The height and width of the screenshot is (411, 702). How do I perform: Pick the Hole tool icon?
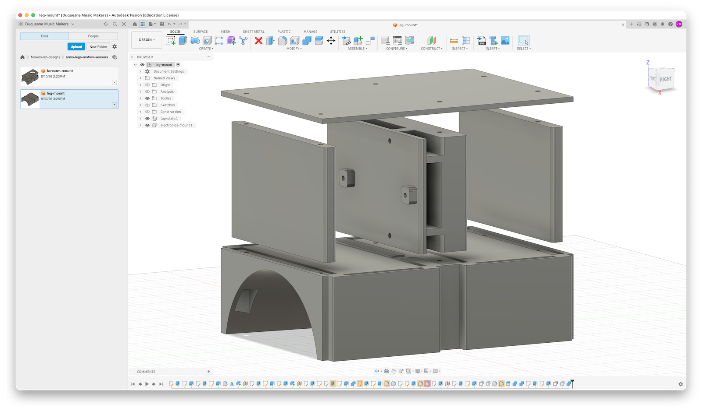coord(207,41)
